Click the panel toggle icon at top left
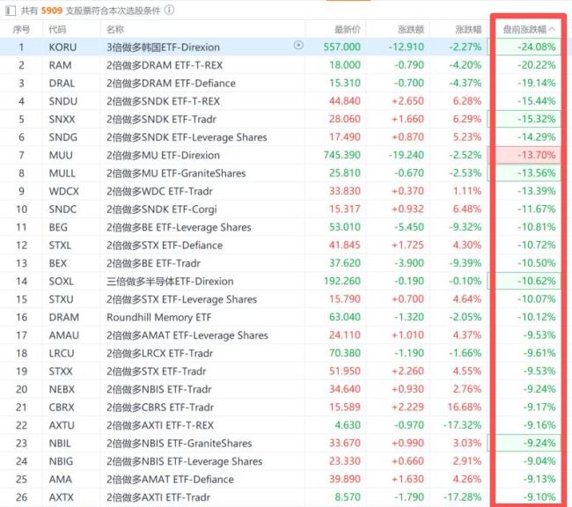The height and width of the screenshot is (507, 572). click(x=11, y=11)
